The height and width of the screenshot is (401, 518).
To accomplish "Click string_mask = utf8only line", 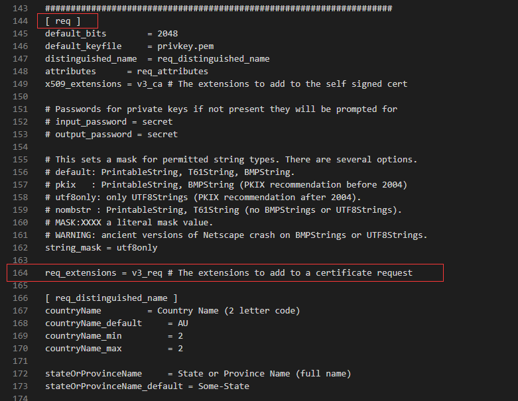I will (x=101, y=247).
